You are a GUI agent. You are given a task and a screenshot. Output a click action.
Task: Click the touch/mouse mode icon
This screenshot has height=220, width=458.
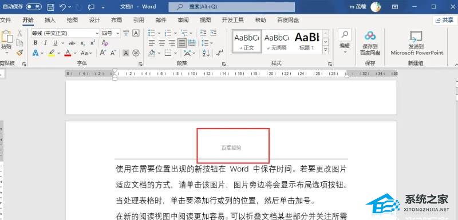(x=91, y=7)
